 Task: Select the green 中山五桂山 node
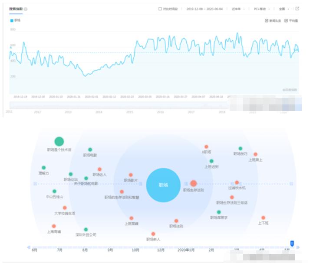coord(54,191)
